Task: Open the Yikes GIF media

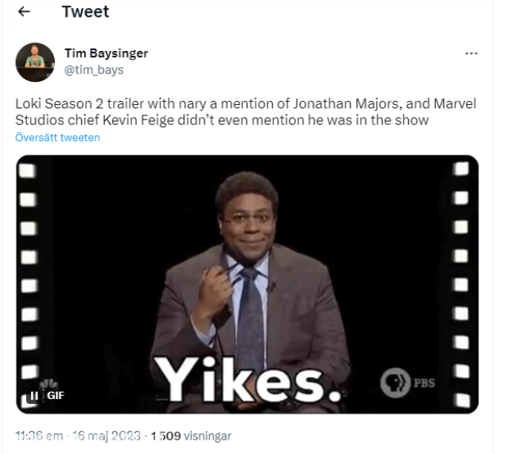Action: pos(247,284)
